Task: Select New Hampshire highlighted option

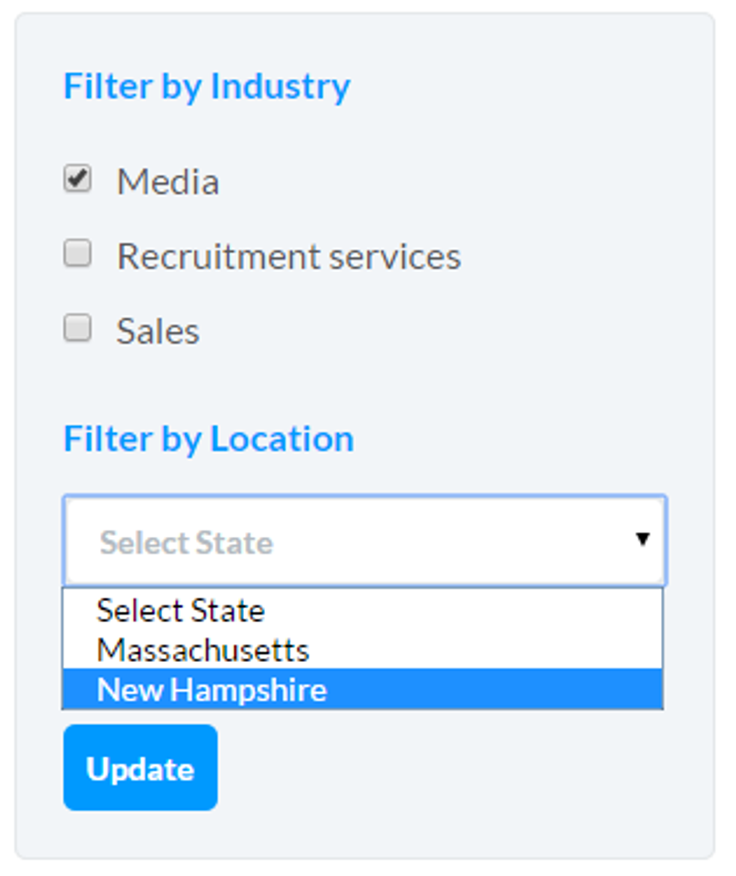Action: pyautogui.click(x=363, y=689)
